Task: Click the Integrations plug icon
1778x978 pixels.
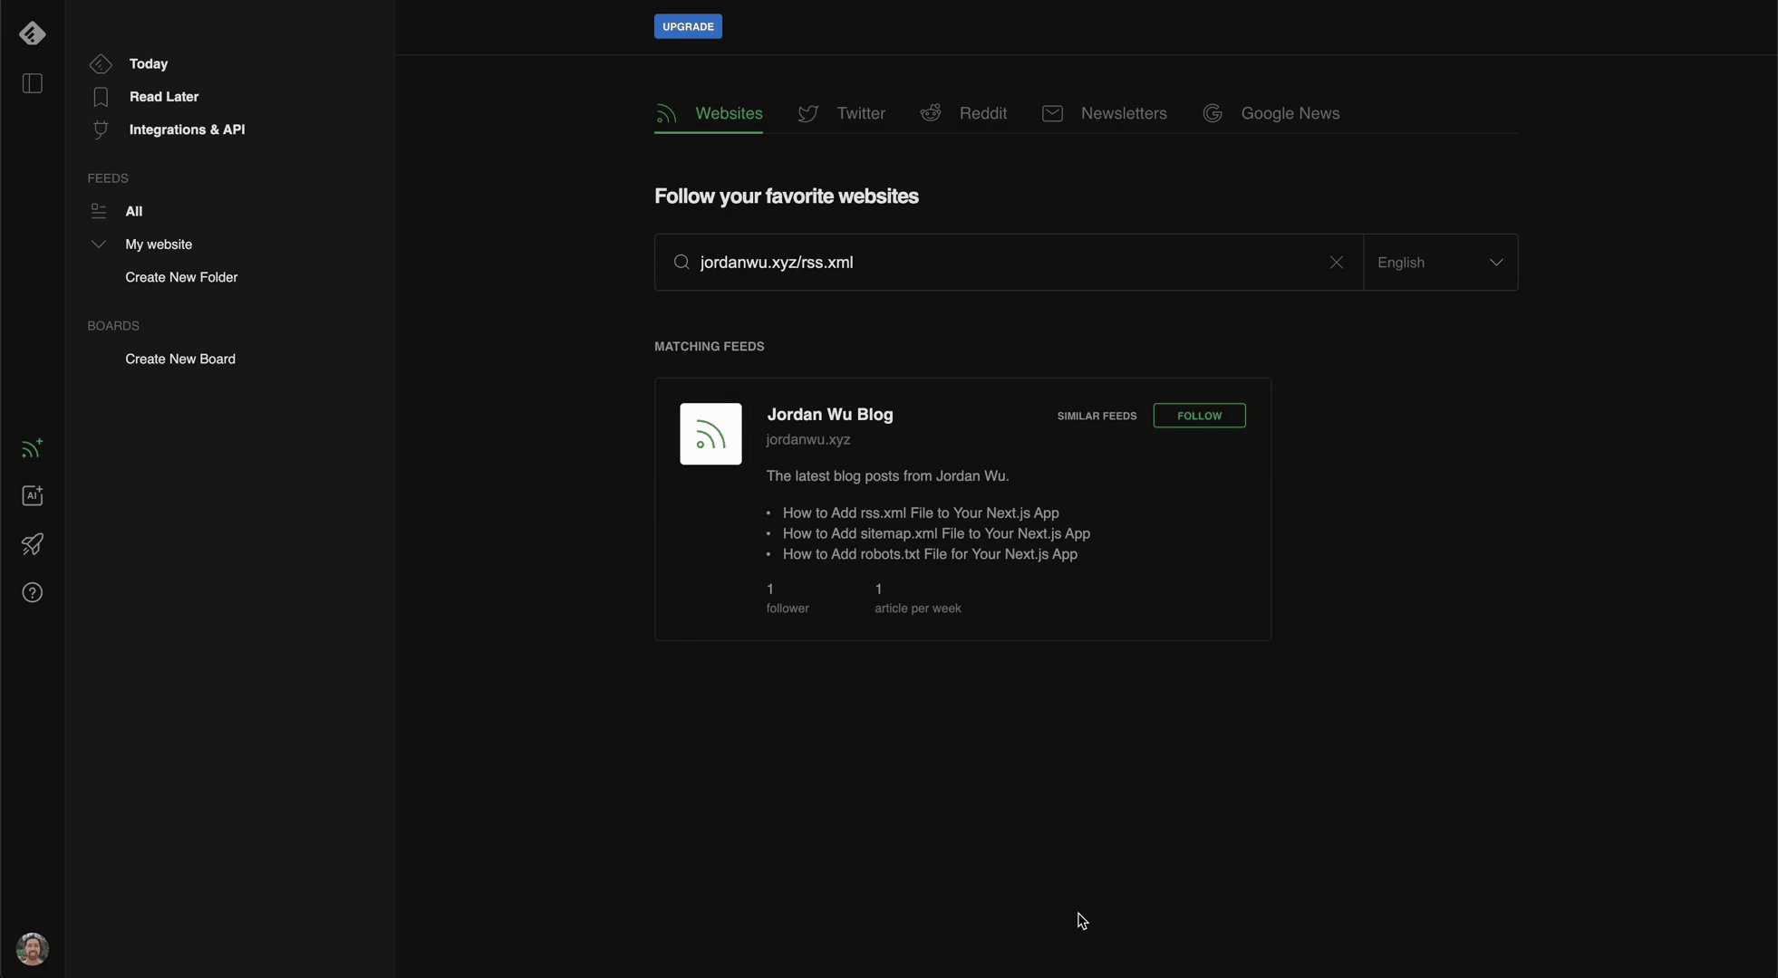Action: [x=101, y=129]
